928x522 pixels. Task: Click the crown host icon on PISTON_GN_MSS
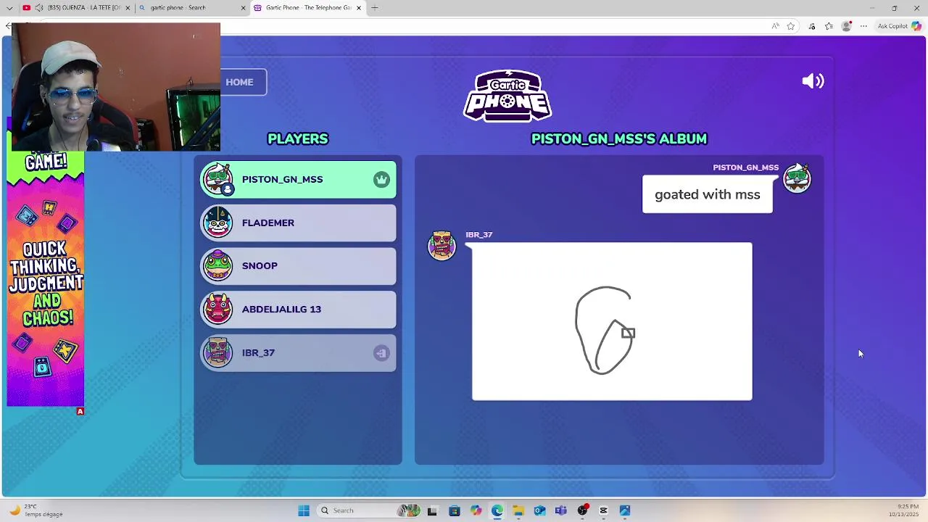pos(381,180)
